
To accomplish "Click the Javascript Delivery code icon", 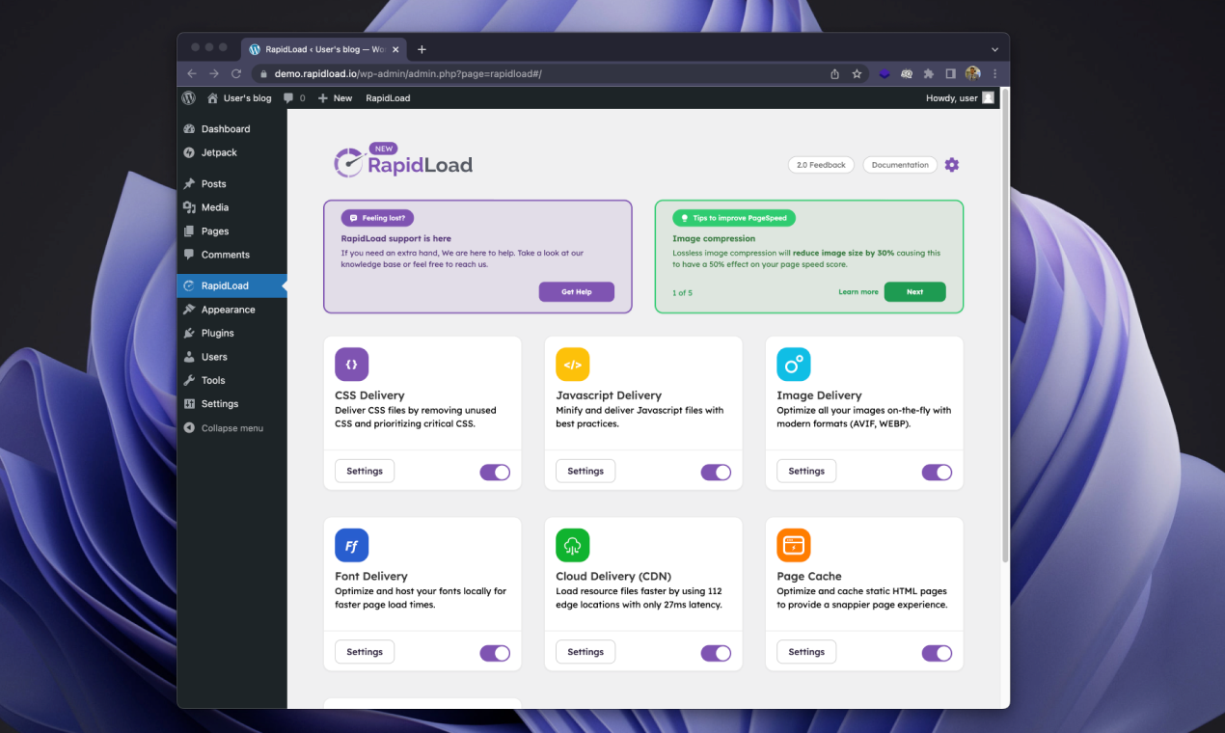I will pyautogui.click(x=572, y=365).
